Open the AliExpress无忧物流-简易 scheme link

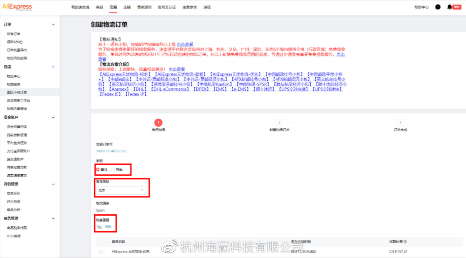(180, 74)
